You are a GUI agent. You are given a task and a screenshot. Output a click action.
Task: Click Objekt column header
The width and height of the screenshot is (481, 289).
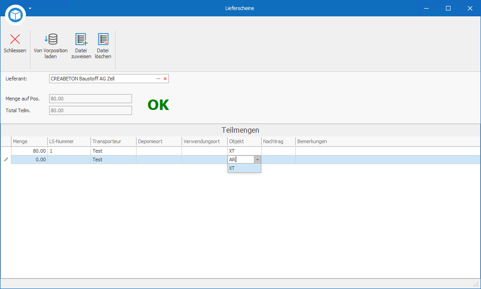click(244, 142)
